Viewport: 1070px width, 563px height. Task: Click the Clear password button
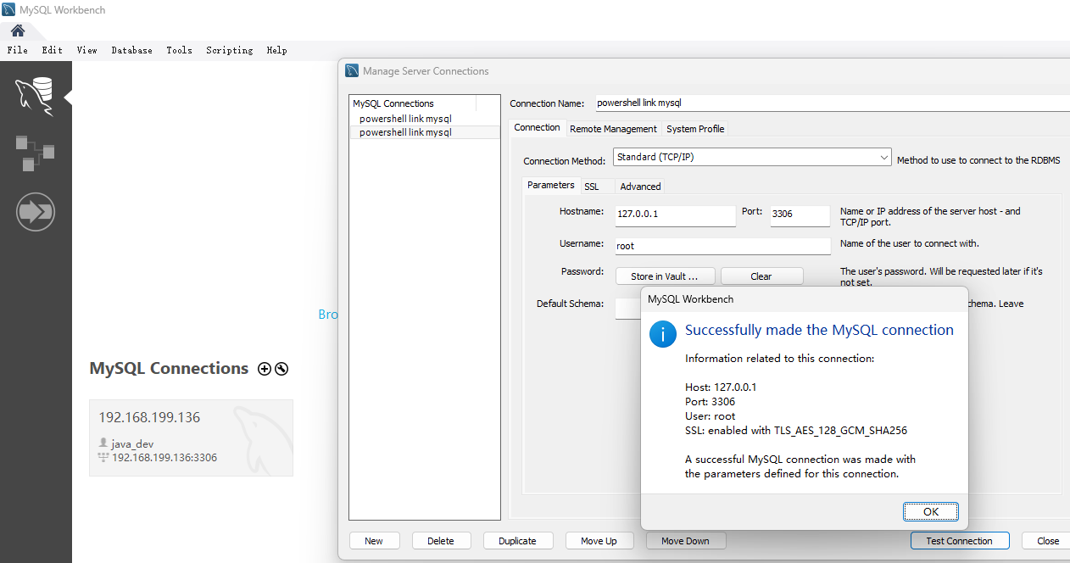[x=761, y=276]
